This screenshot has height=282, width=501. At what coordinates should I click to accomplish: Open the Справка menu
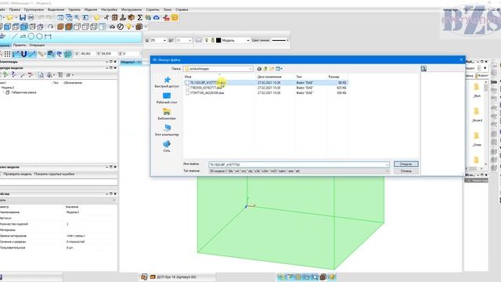(182, 9)
